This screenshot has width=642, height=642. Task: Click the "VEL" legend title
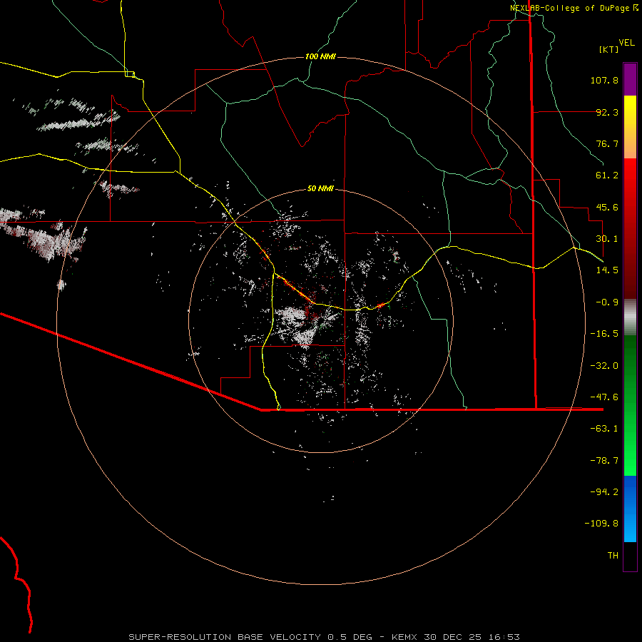[627, 43]
